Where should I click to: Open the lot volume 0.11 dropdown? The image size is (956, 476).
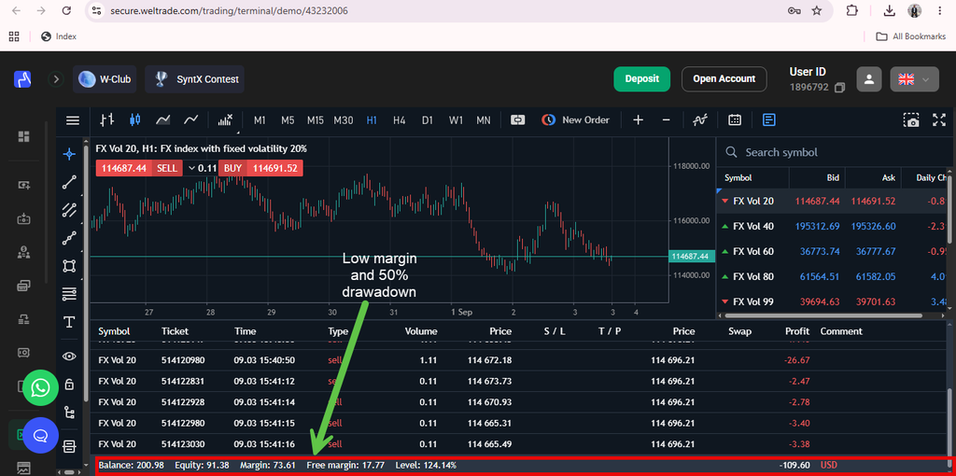(203, 168)
